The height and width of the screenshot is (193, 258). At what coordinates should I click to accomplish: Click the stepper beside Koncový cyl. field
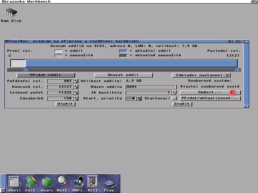pyautogui.click(x=76, y=87)
